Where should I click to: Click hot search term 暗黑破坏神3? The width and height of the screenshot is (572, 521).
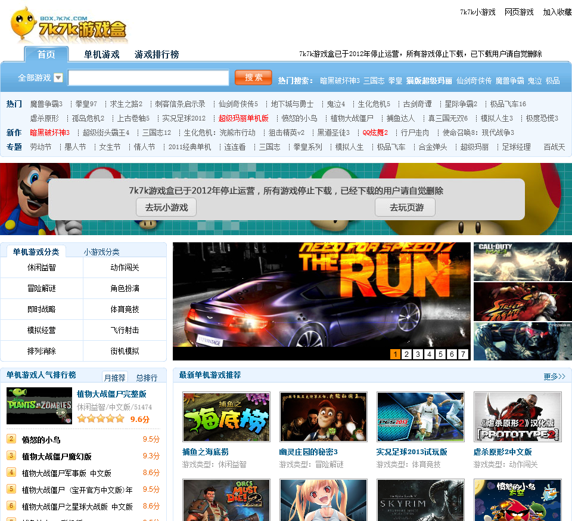[340, 81]
